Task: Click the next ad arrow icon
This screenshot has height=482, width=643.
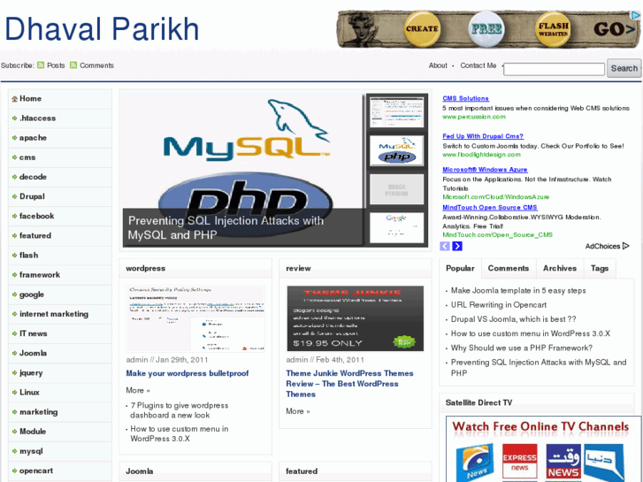Action: pos(457,246)
